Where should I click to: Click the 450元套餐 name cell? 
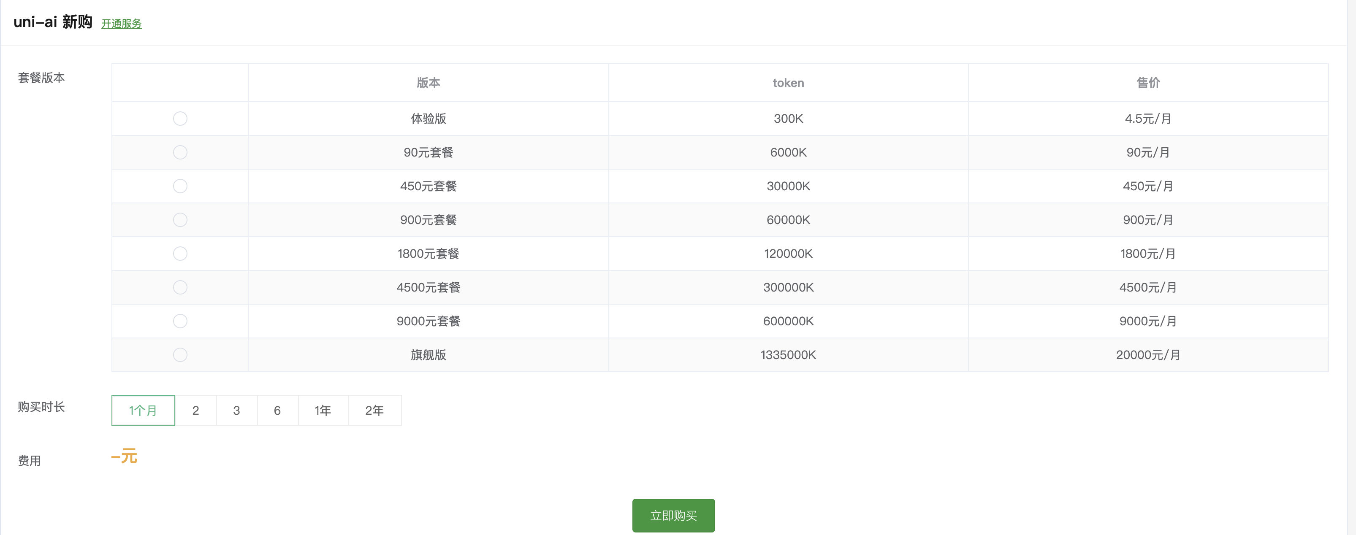tap(428, 186)
